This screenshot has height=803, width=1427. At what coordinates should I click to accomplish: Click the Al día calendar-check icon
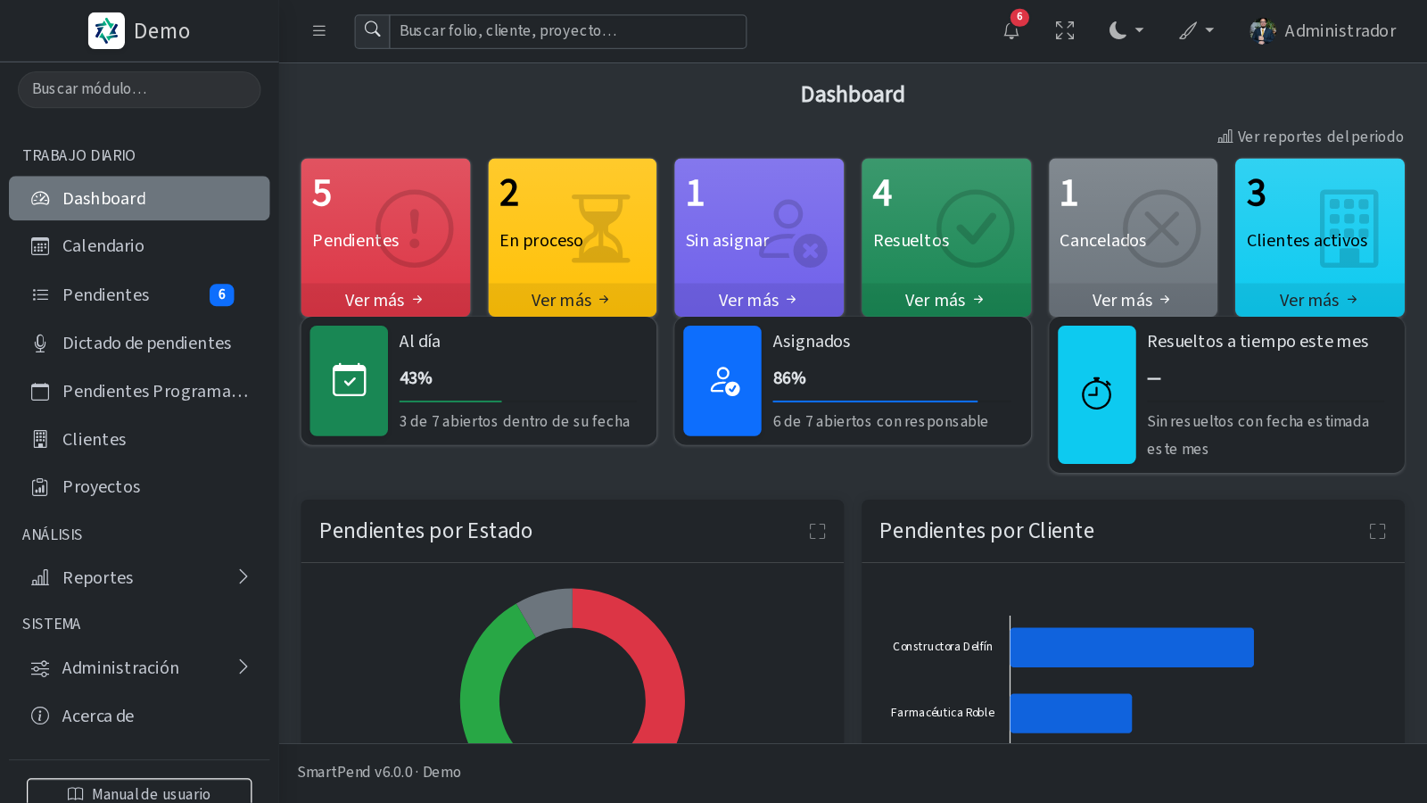(x=349, y=381)
